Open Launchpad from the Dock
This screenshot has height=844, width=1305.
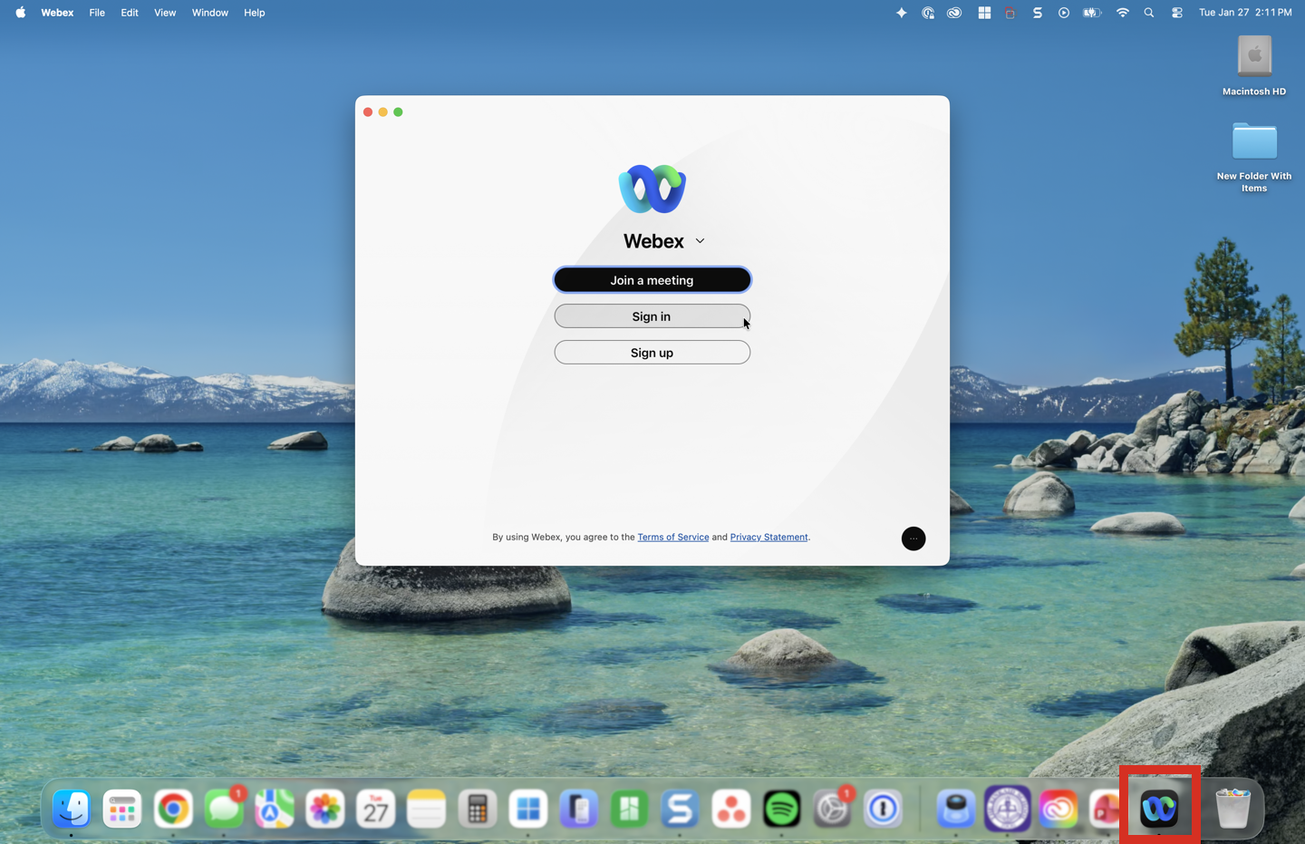pyautogui.click(x=122, y=809)
